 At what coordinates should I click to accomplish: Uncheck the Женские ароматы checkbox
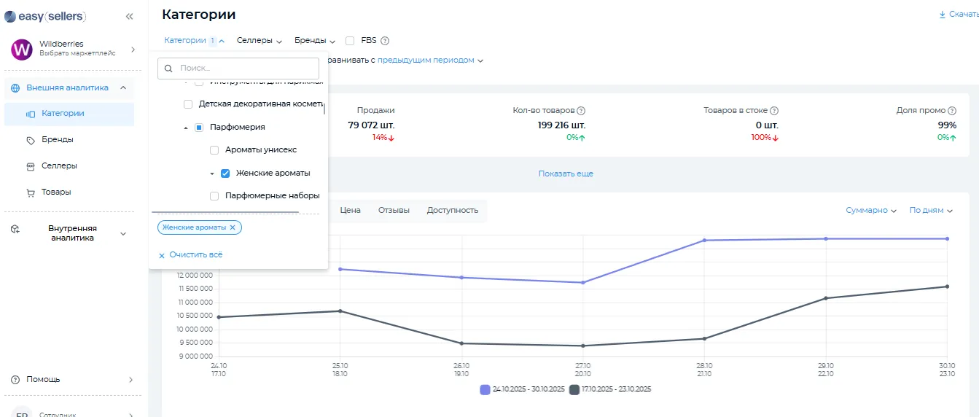coord(225,174)
